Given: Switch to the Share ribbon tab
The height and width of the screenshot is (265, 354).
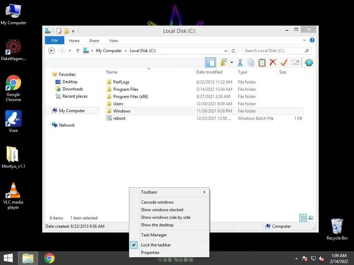Looking at the screenshot, I should pyautogui.click(x=94, y=41).
